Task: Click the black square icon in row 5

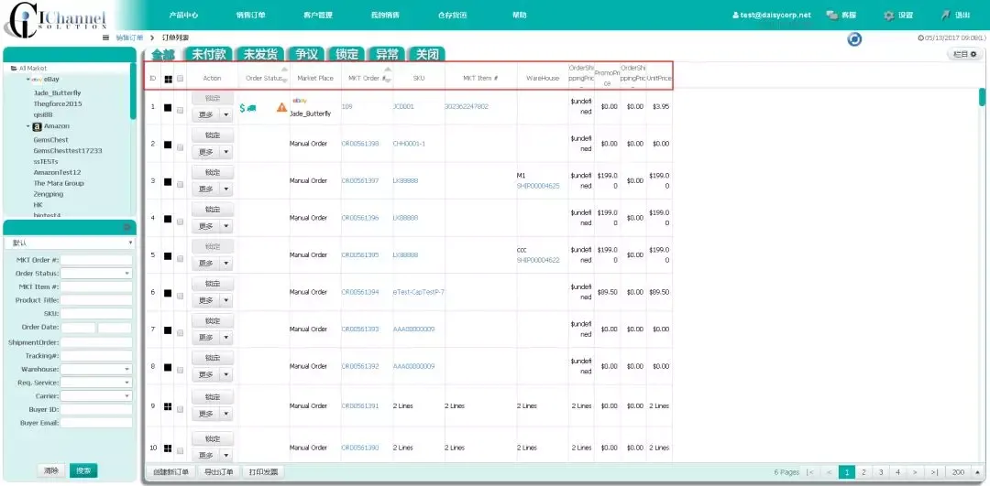Action: [168, 256]
